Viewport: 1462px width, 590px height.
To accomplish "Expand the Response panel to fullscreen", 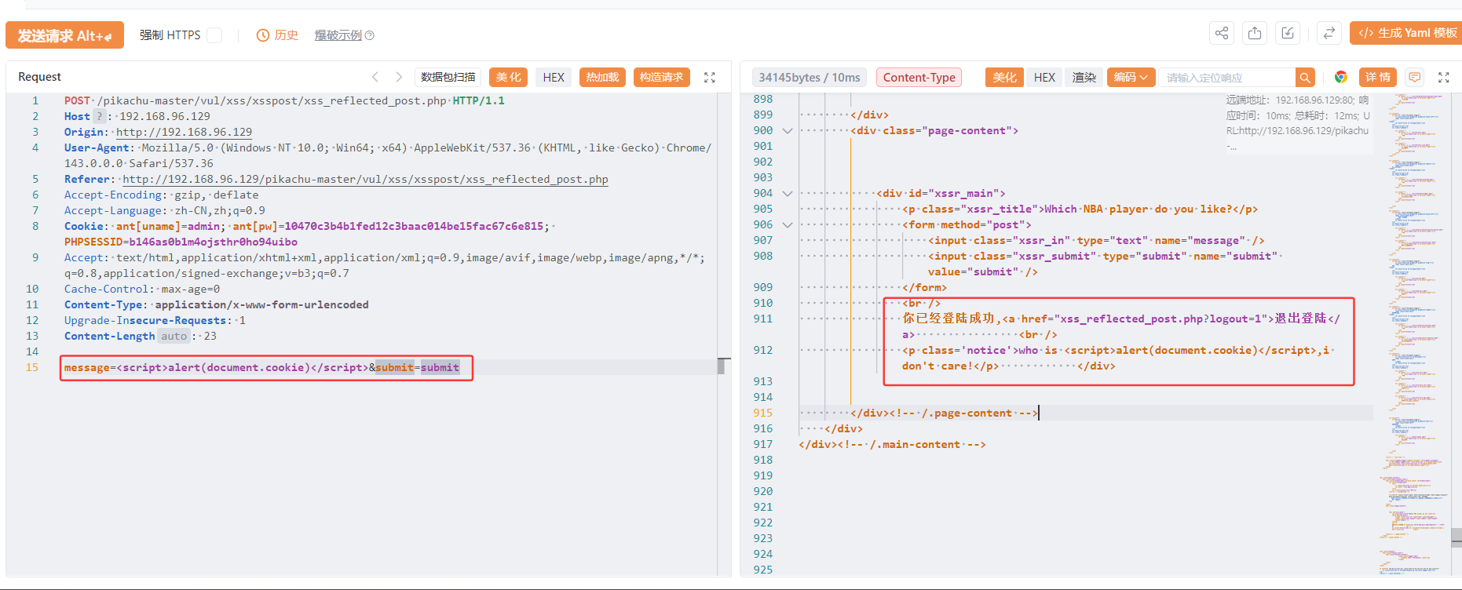I will pos(1443,77).
